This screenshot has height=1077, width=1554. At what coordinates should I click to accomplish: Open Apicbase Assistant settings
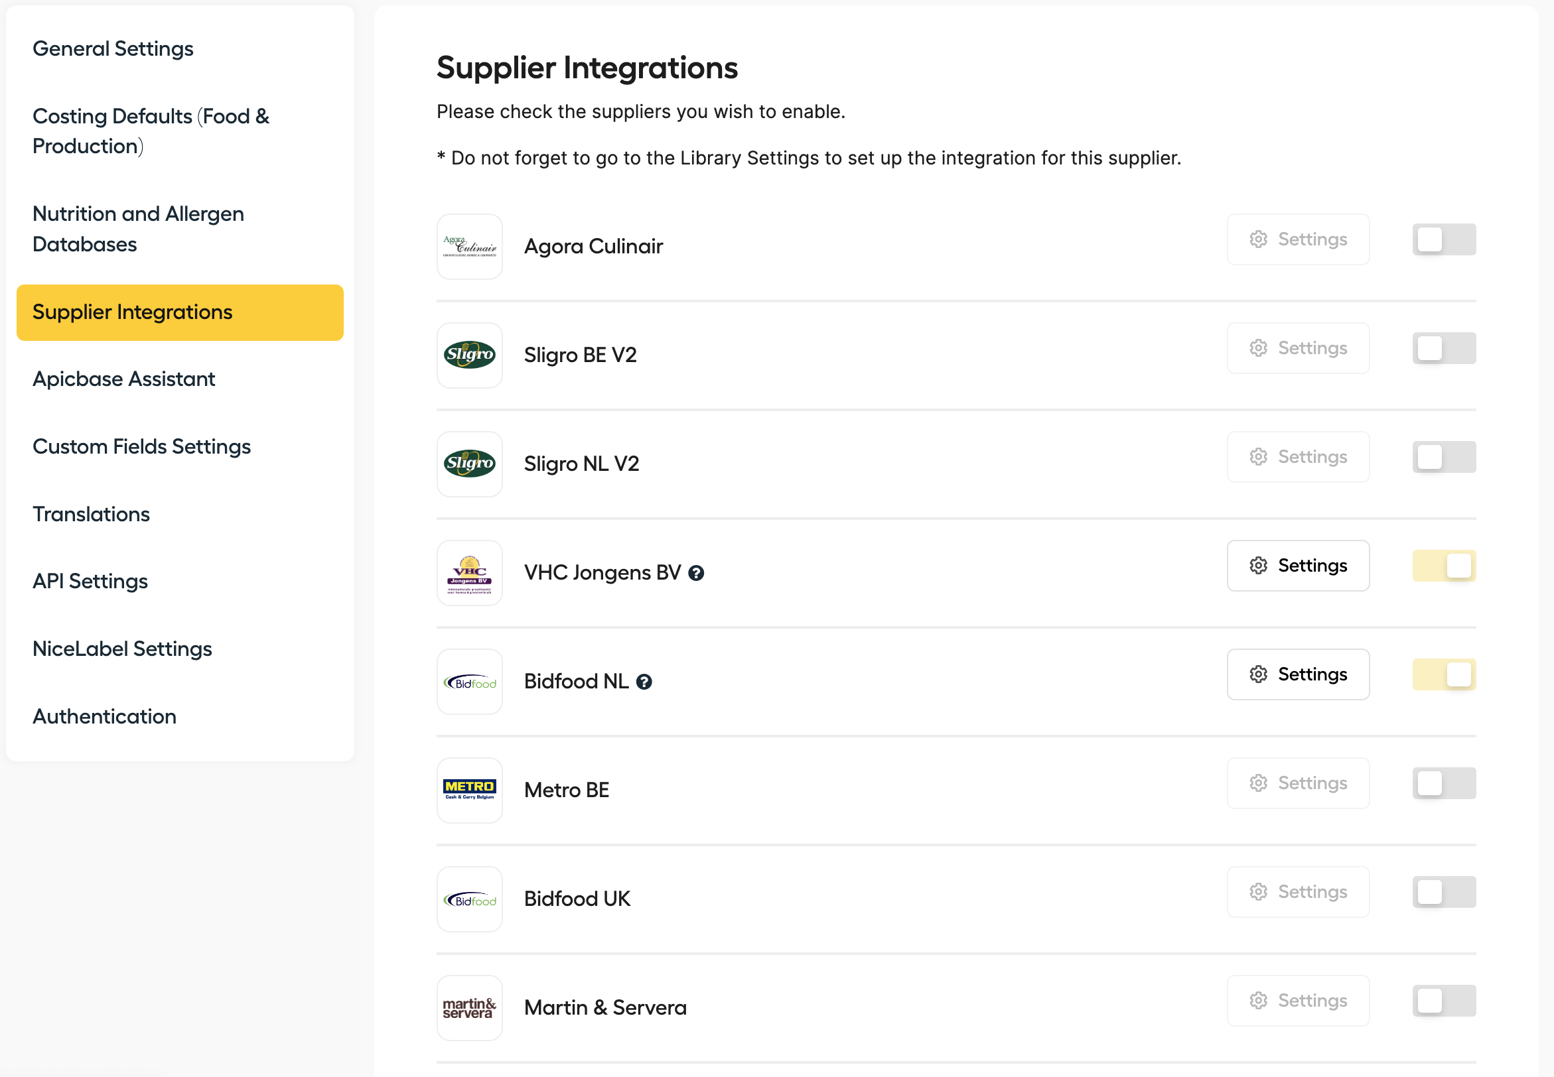click(x=123, y=379)
